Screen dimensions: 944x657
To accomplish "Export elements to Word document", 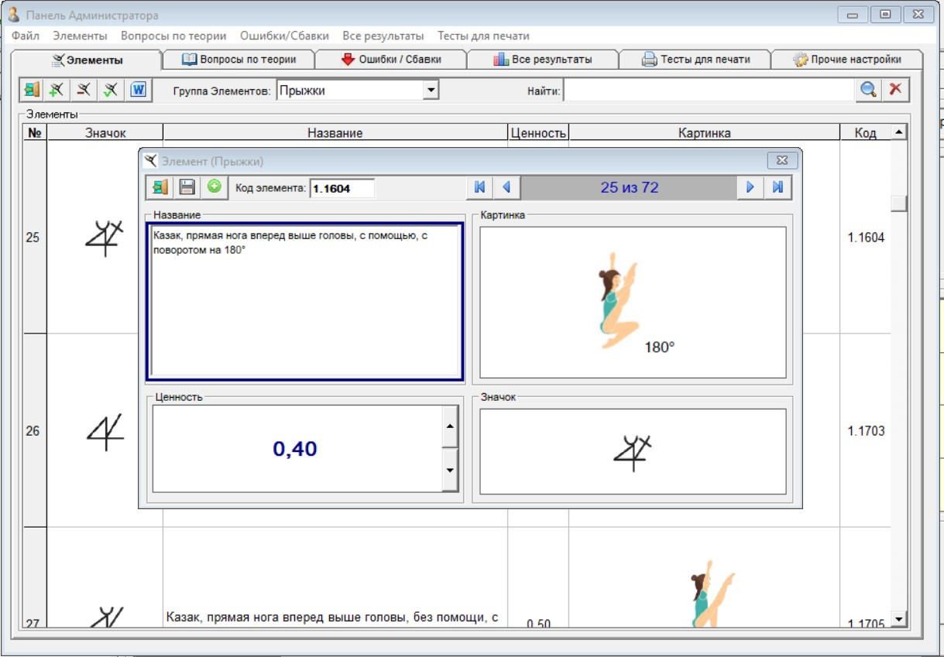I will click(x=139, y=90).
